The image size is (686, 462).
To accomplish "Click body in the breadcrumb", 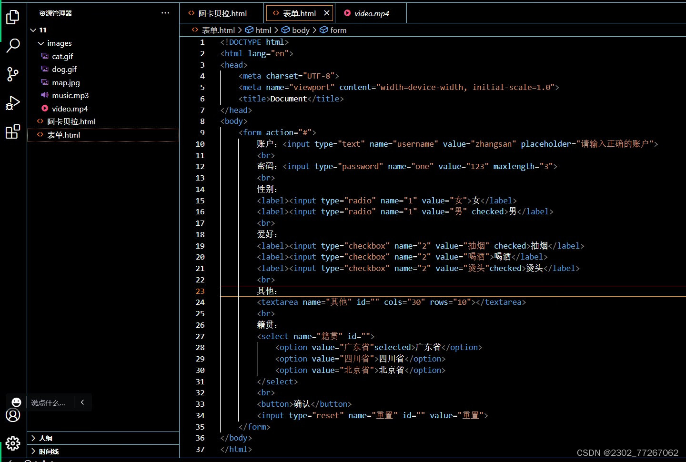I will [301, 30].
